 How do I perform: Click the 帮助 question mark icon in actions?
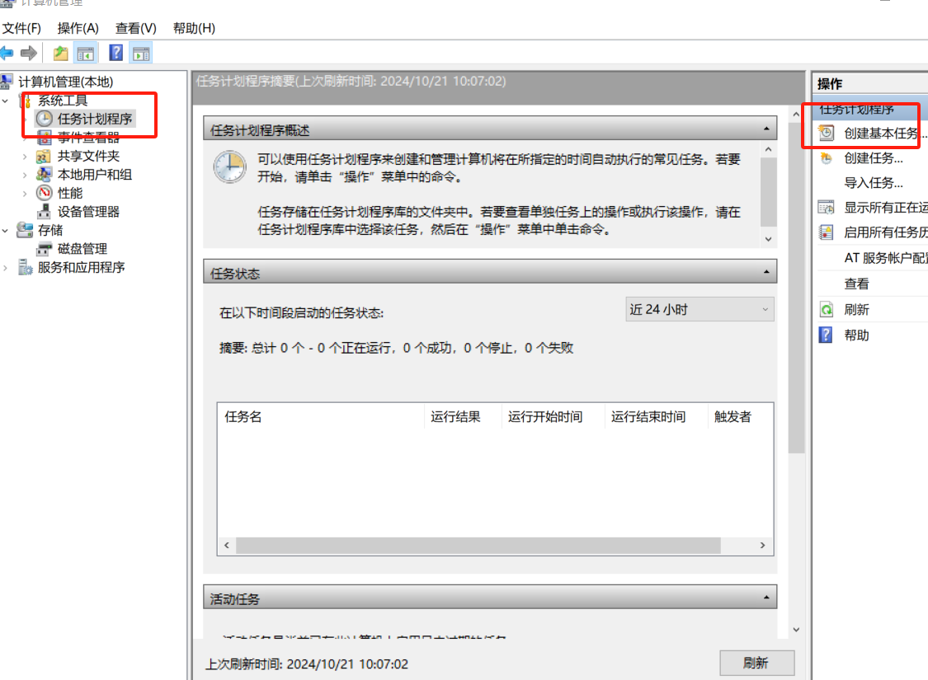click(x=826, y=335)
